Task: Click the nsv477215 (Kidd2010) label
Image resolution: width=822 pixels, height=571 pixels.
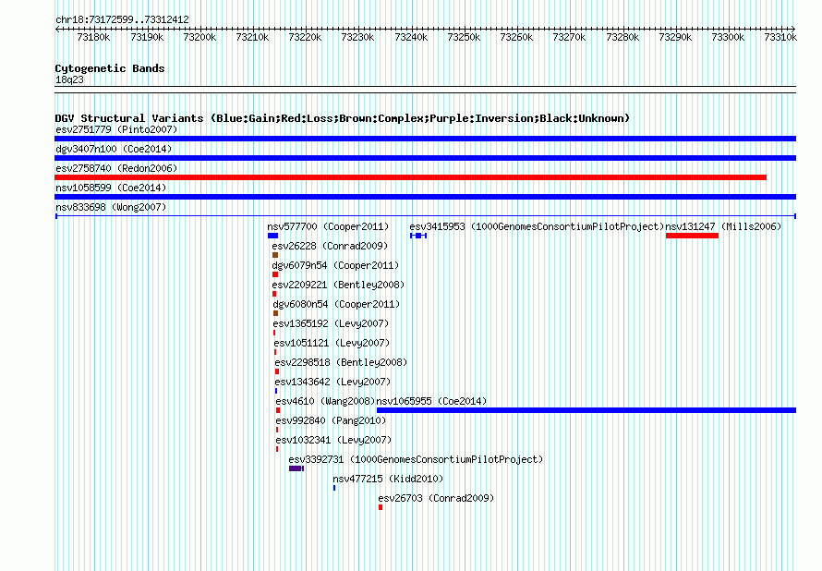Action: click(x=388, y=479)
